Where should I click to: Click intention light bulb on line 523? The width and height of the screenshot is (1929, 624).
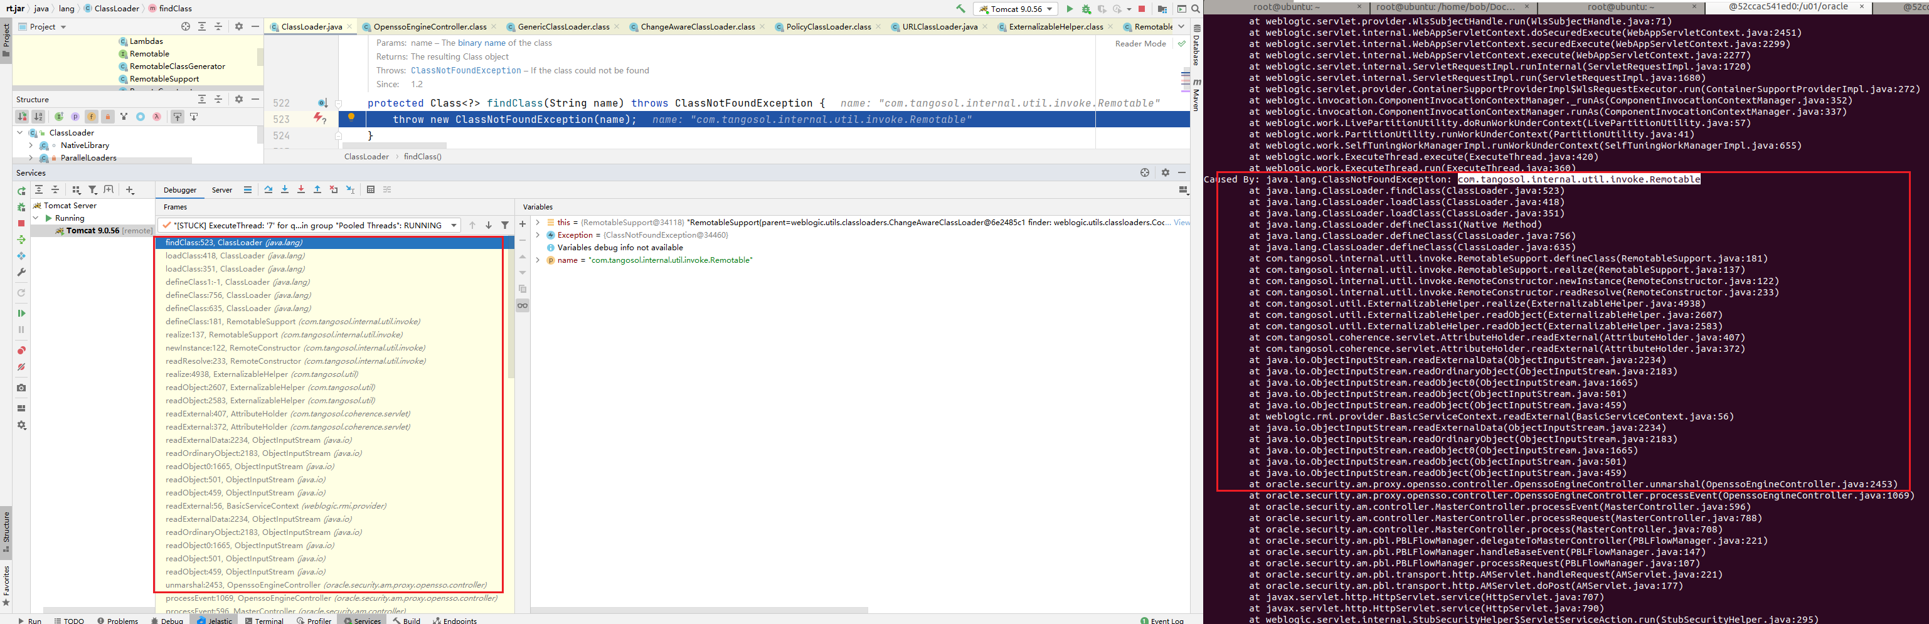coord(351,117)
